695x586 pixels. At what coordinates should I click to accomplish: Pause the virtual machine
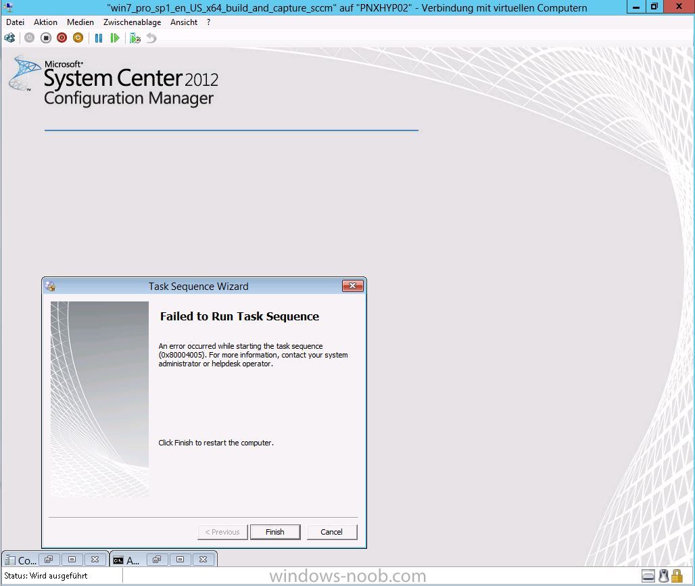99,38
